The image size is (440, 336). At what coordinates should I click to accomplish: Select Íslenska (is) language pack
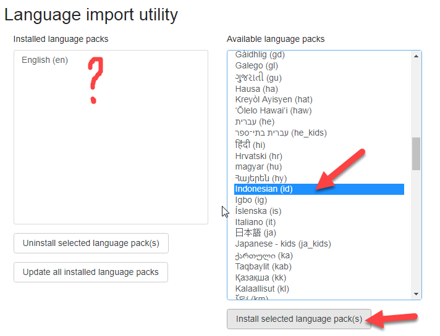coord(258,211)
